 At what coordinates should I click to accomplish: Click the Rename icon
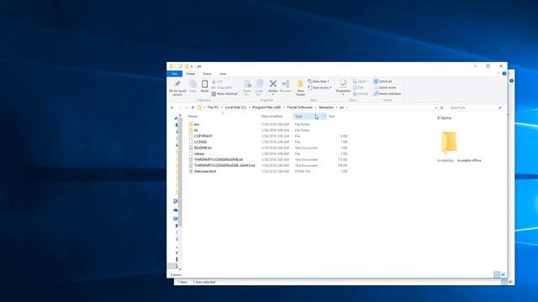286,84
